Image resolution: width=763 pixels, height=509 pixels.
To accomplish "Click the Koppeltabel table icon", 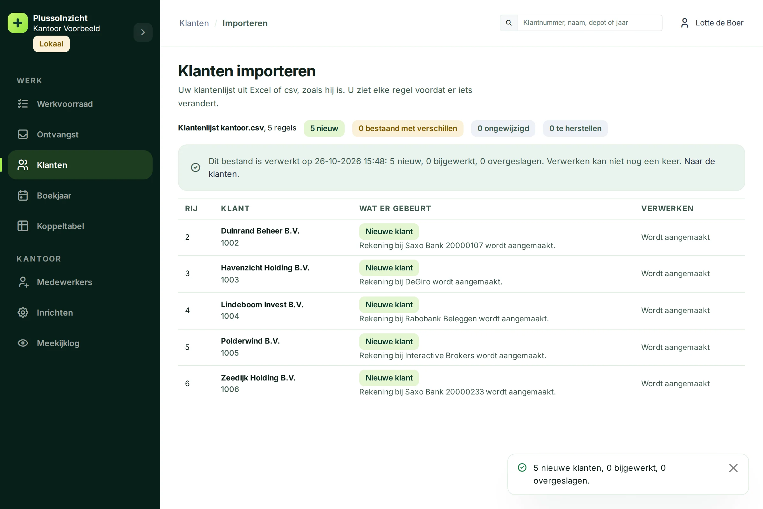I will pyautogui.click(x=23, y=226).
